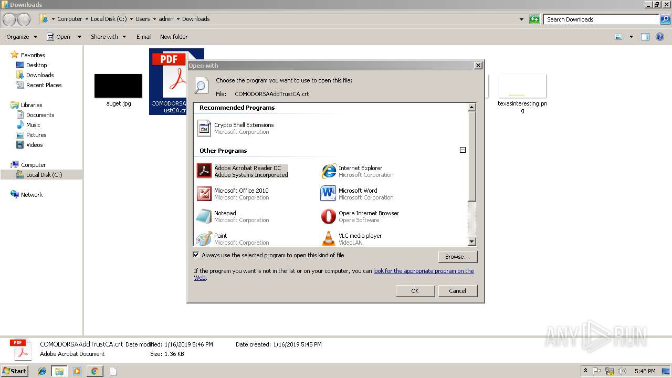672x378 pixels.
Task: Click the Browse... button
Action: pyautogui.click(x=457, y=257)
